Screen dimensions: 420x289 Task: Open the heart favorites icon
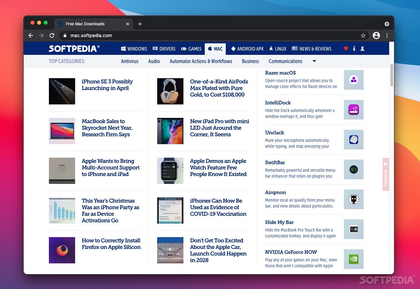(346, 48)
